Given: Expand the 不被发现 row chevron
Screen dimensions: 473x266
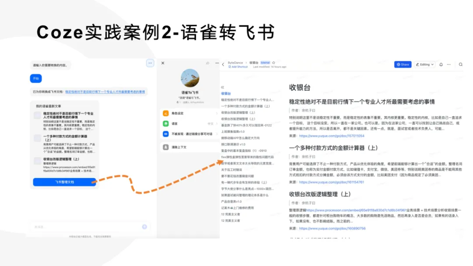Looking at the screenshot, I should point(217,134).
